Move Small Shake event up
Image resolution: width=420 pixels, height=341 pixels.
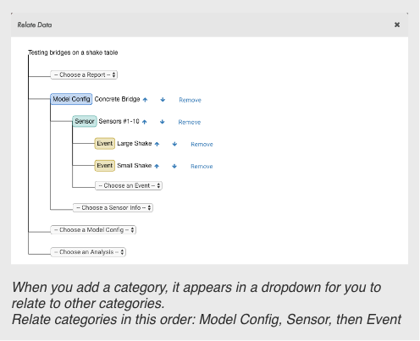click(157, 166)
